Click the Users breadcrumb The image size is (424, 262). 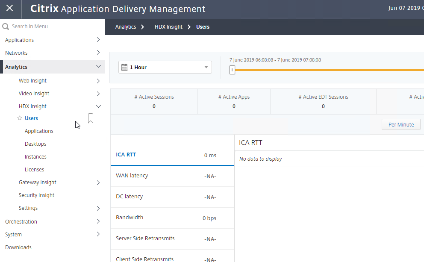203,27
